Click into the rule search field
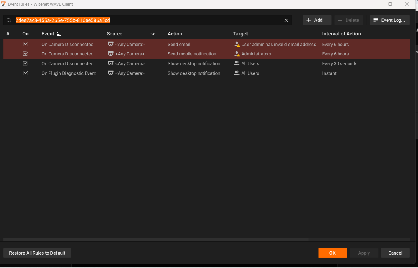Screen dimensions: 418x268 click(x=147, y=20)
